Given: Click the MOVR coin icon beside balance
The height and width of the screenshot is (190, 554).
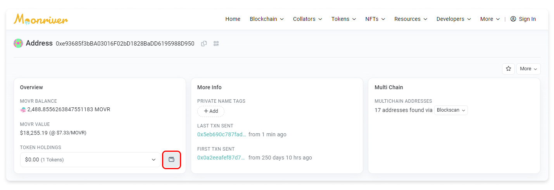Looking at the screenshot, I should [23, 110].
